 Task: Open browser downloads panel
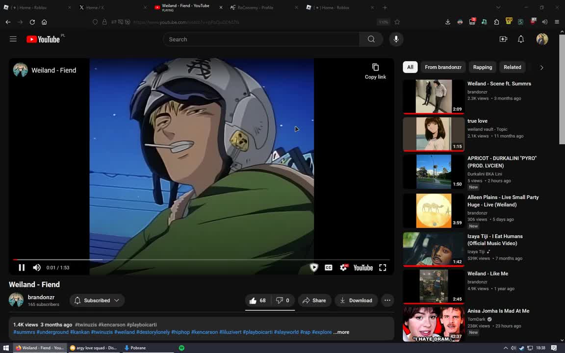coord(447,22)
